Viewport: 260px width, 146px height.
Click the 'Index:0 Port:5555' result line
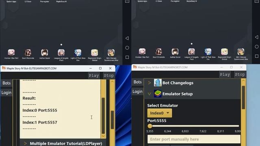[x=40, y=110]
